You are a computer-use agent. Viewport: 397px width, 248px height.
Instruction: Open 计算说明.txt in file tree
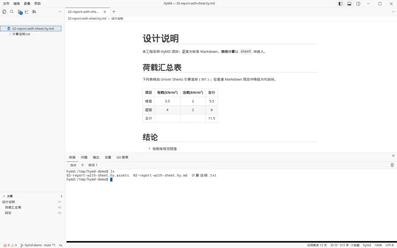21,34
